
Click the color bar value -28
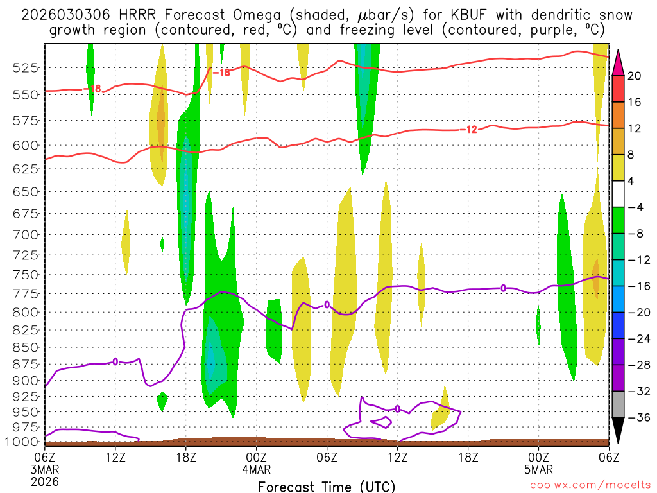[639, 365]
